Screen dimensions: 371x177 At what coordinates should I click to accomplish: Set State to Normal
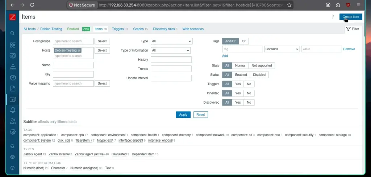pyautogui.click(x=240, y=66)
